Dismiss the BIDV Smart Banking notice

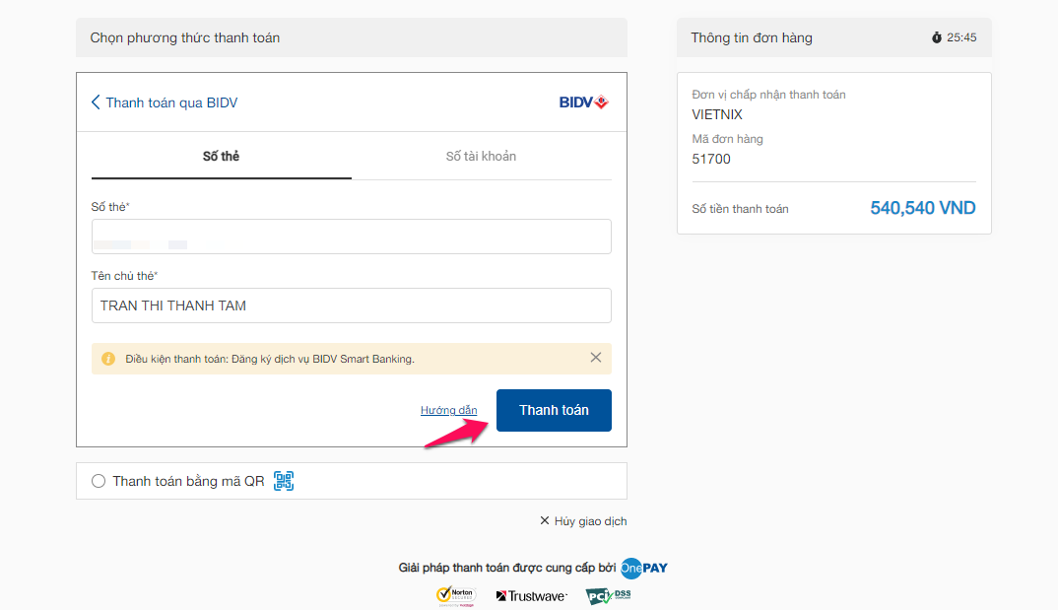(596, 358)
